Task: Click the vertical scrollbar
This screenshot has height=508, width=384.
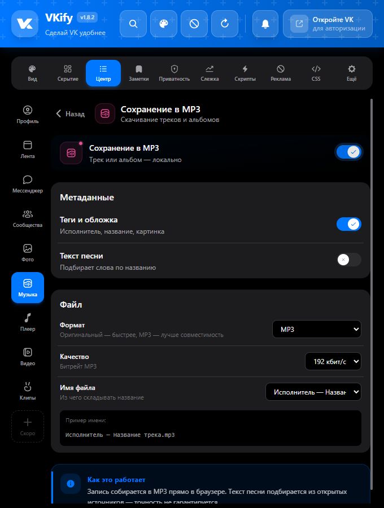Action: click(372, 294)
